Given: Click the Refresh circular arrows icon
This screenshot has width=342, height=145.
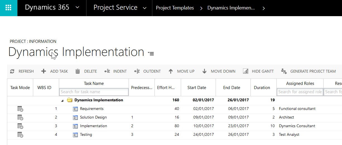Looking at the screenshot, I should point(12,71).
